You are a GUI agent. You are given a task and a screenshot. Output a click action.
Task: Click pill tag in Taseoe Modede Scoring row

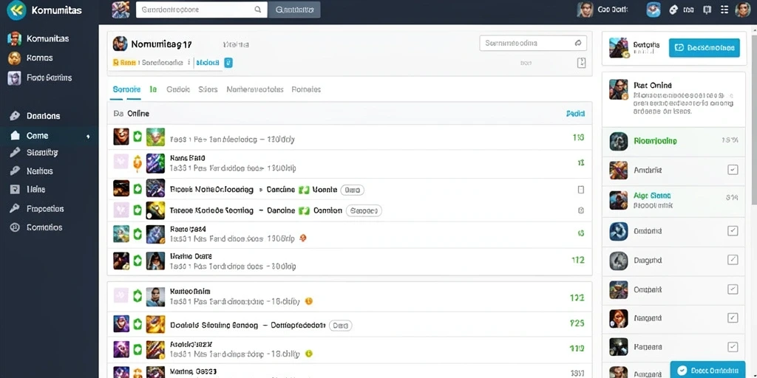pos(364,210)
